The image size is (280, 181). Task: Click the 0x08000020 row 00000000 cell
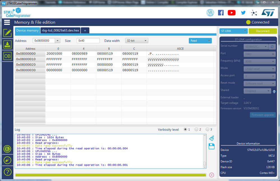coord(109,65)
